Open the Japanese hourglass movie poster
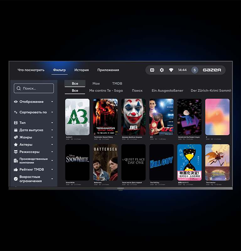This screenshot has height=251, width=241. [x=190, y=162]
